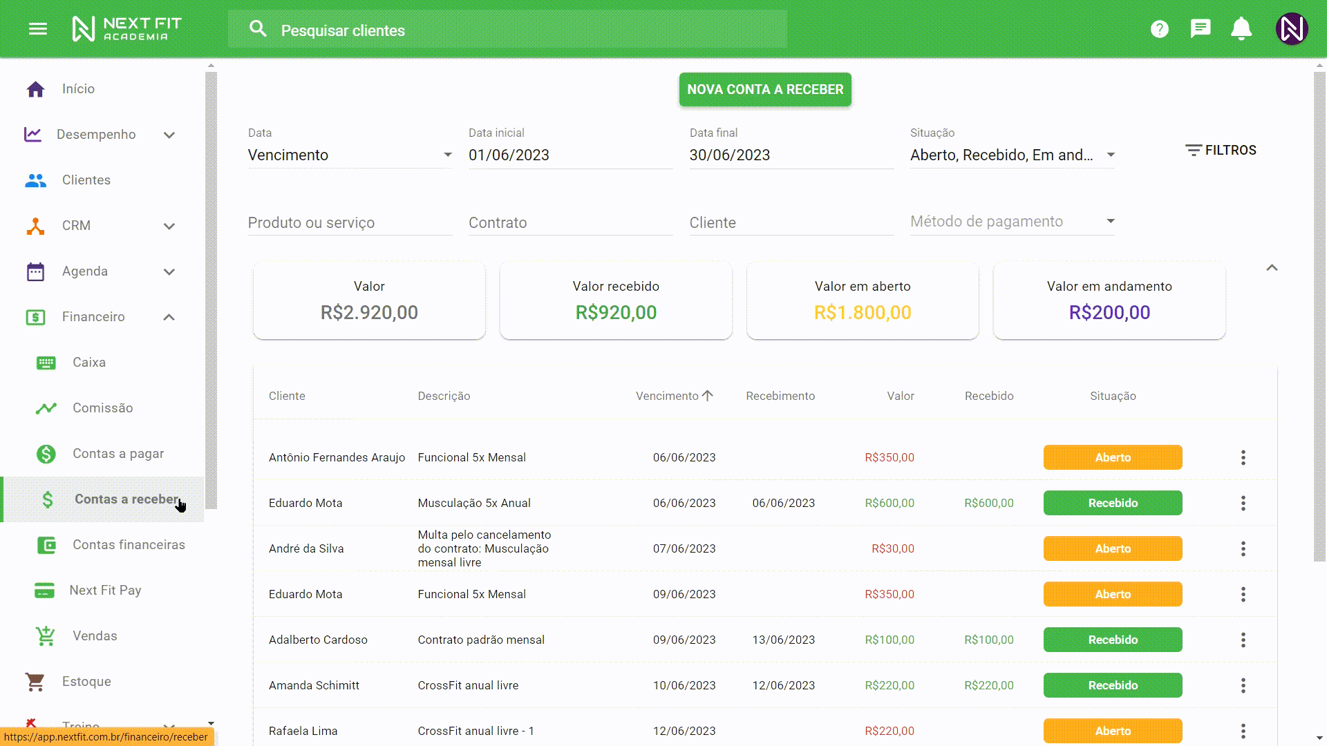Click the help question mark icon

[1159, 29]
